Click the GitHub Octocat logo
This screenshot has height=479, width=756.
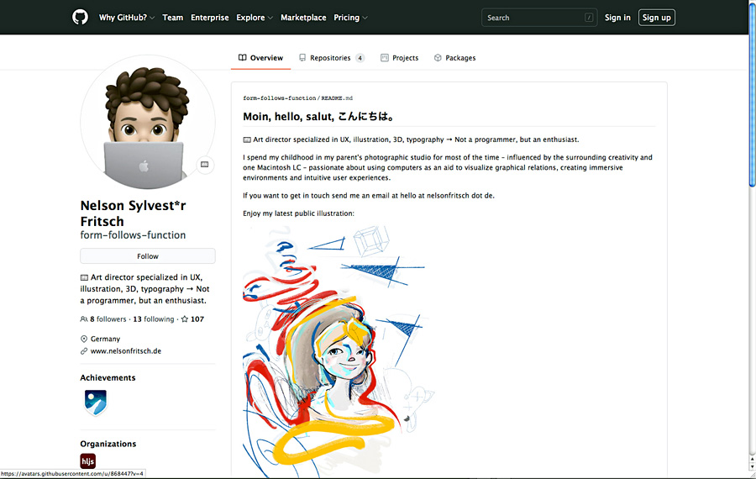point(81,18)
